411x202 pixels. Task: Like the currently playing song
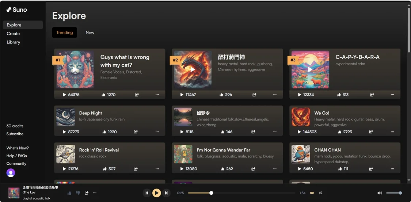point(69,193)
